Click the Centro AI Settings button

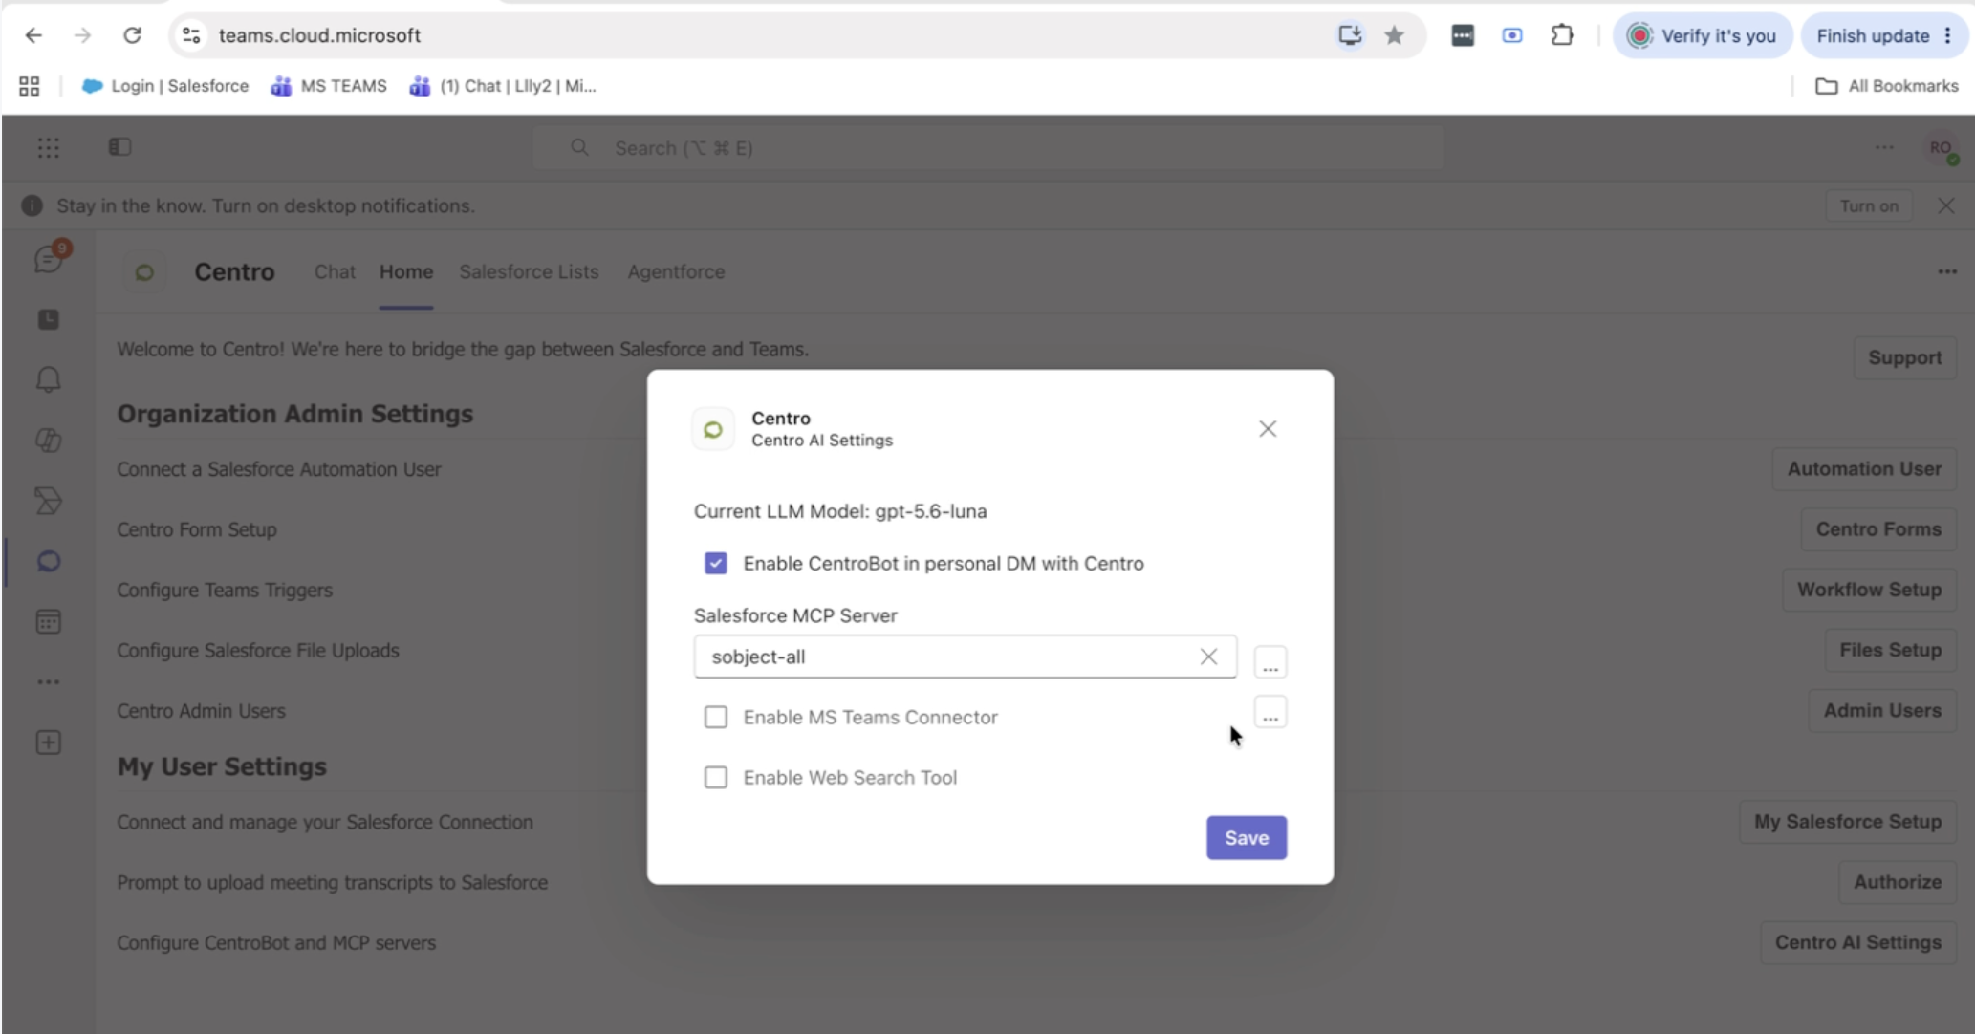click(1858, 942)
